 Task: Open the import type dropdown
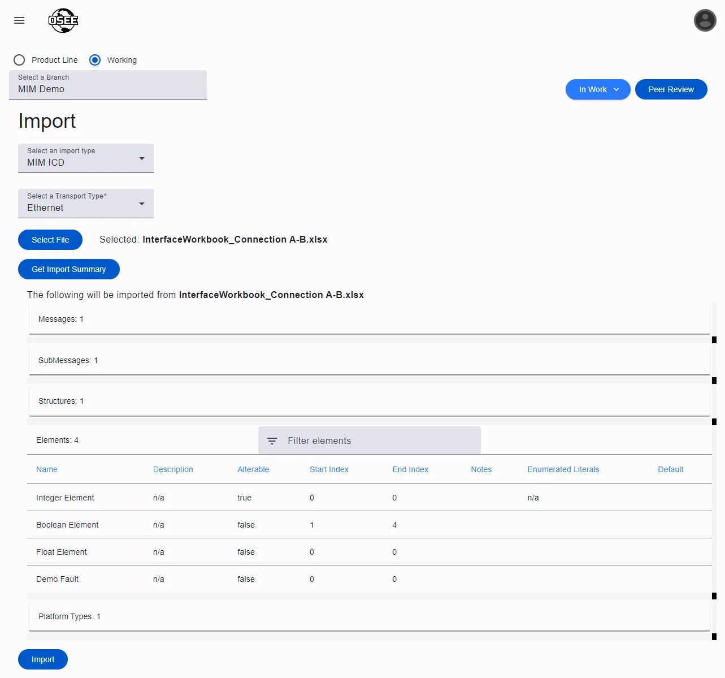(x=86, y=158)
